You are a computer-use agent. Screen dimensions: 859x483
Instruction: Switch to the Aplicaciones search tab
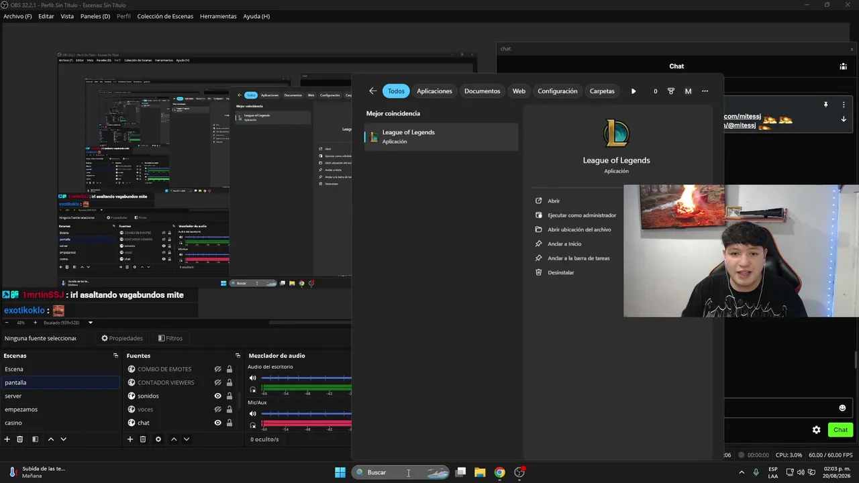[x=434, y=91]
